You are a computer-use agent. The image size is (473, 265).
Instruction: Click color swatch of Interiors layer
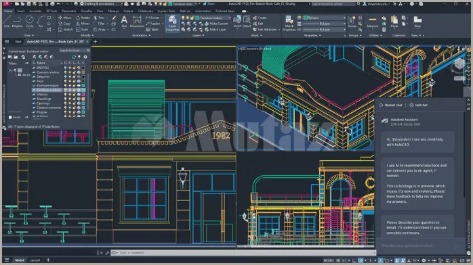(x=83, y=95)
